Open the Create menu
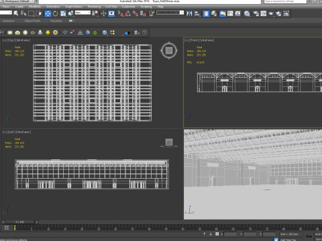 coord(19,7)
